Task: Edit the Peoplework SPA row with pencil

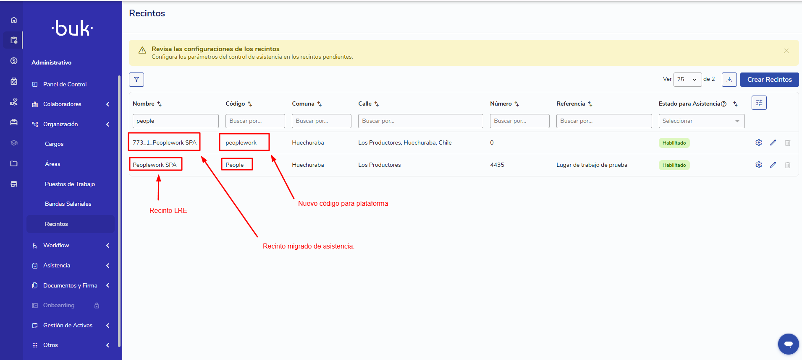Action: click(773, 165)
